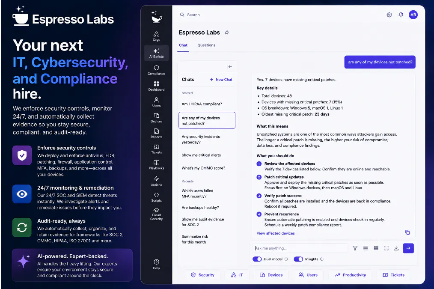Screen dimensions: 434x289
Task: Open chat "Are any of my devices not patched?"
Action: pos(207,120)
